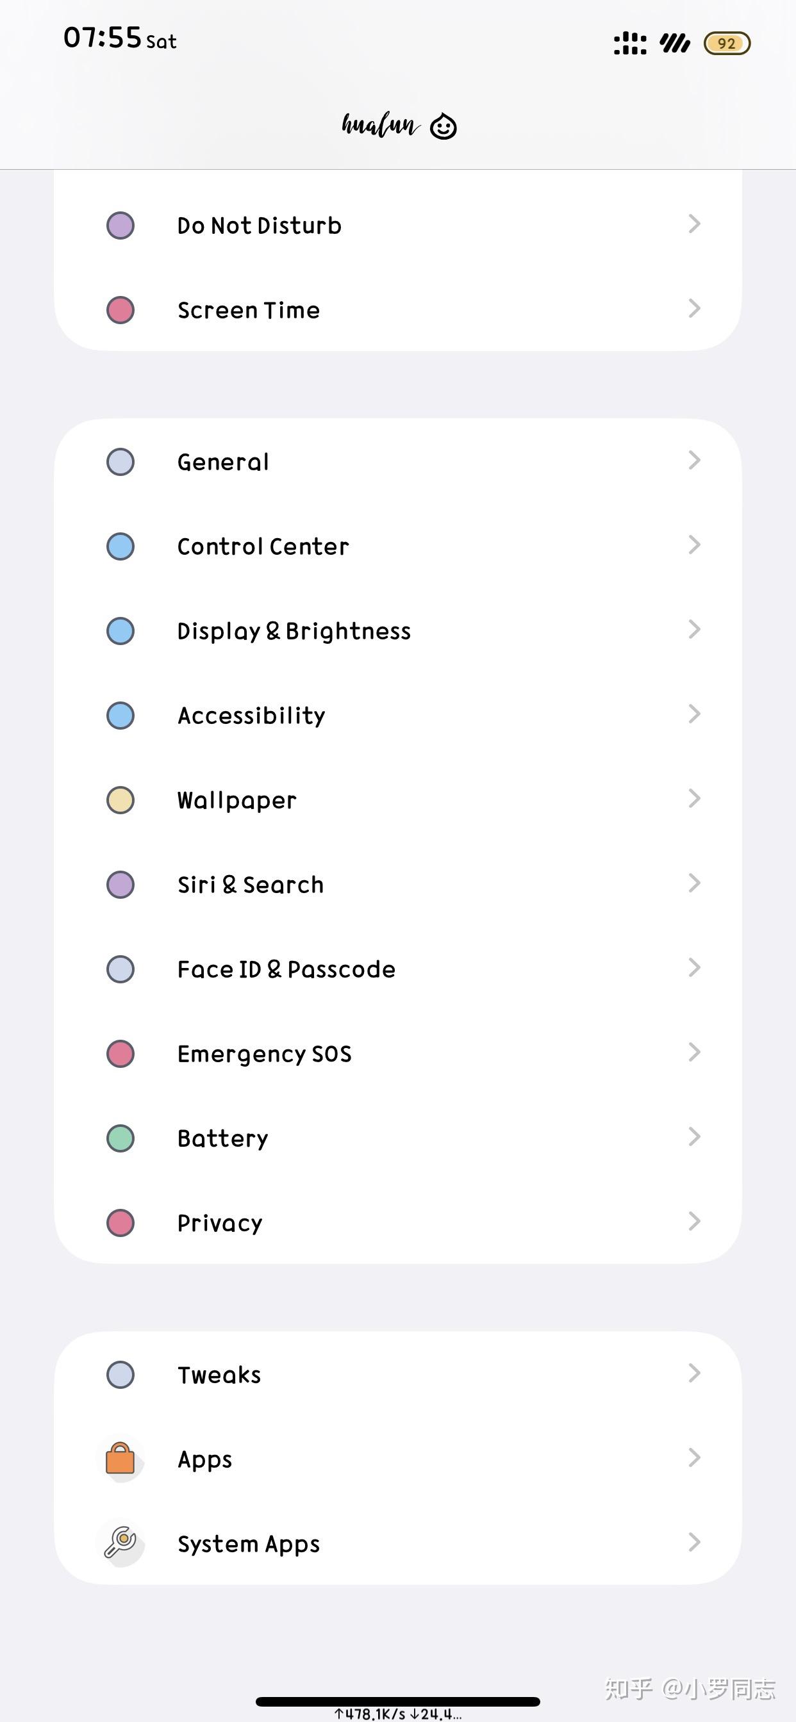This screenshot has width=796, height=1722.
Task: Open Siri & Search settings
Action: point(398,885)
